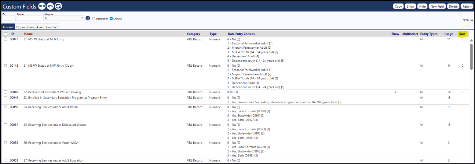Screen dimensions: 475x164
Task: Click usage value 11 in row 00047
Action: [449, 39]
